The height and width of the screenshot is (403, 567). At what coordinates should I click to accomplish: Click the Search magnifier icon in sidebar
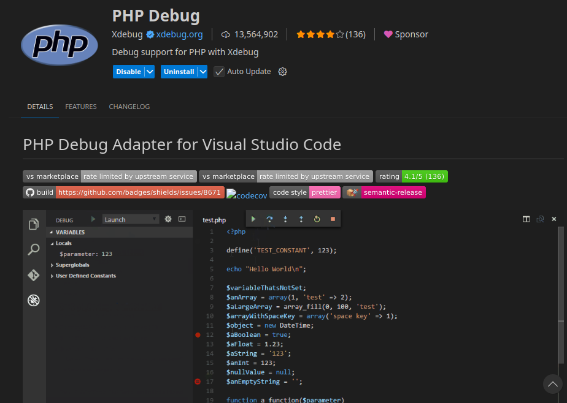[34, 249]
